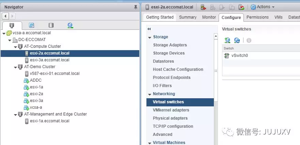Collapse the Storage section in Configure list

[150, 37]
